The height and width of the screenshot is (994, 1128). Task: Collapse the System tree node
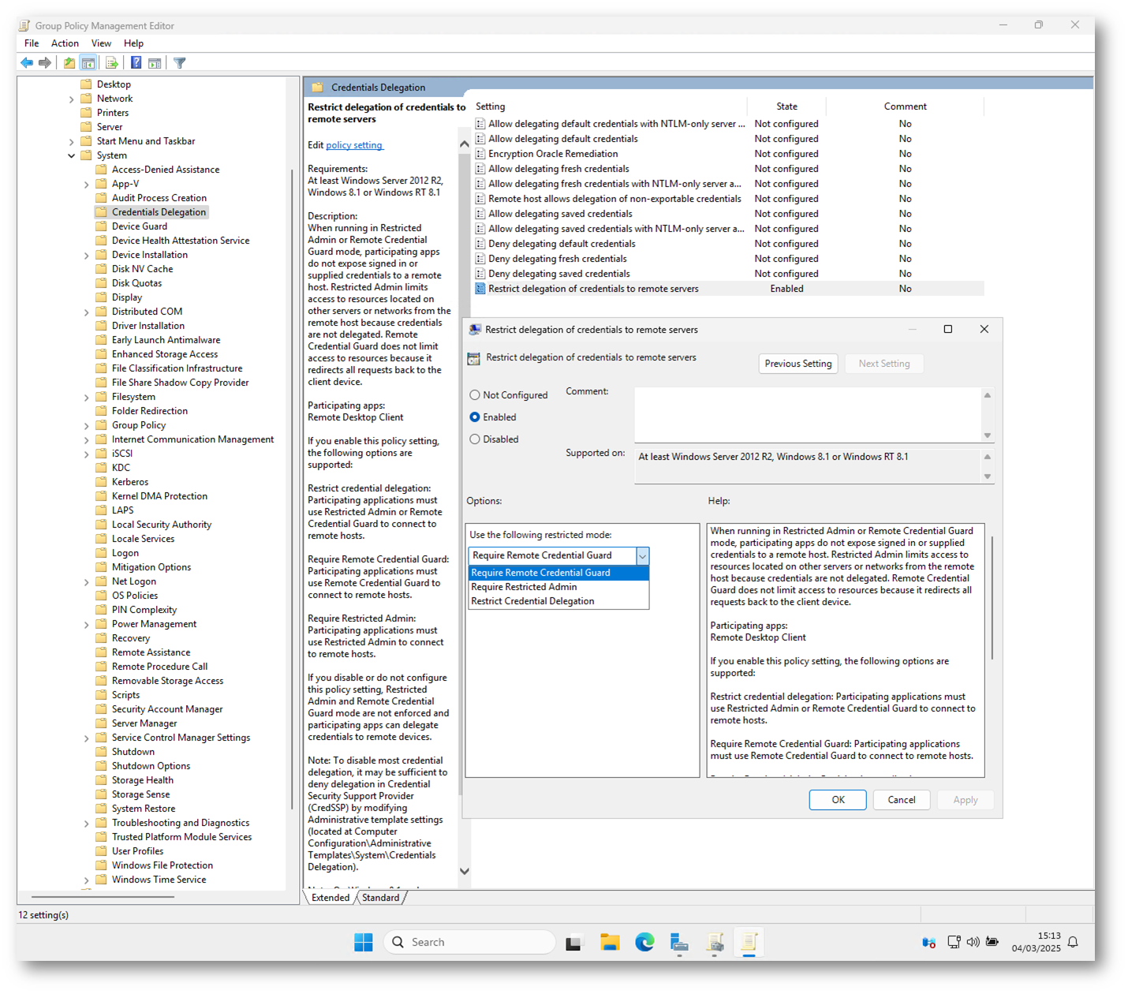[x=72, y=155]
